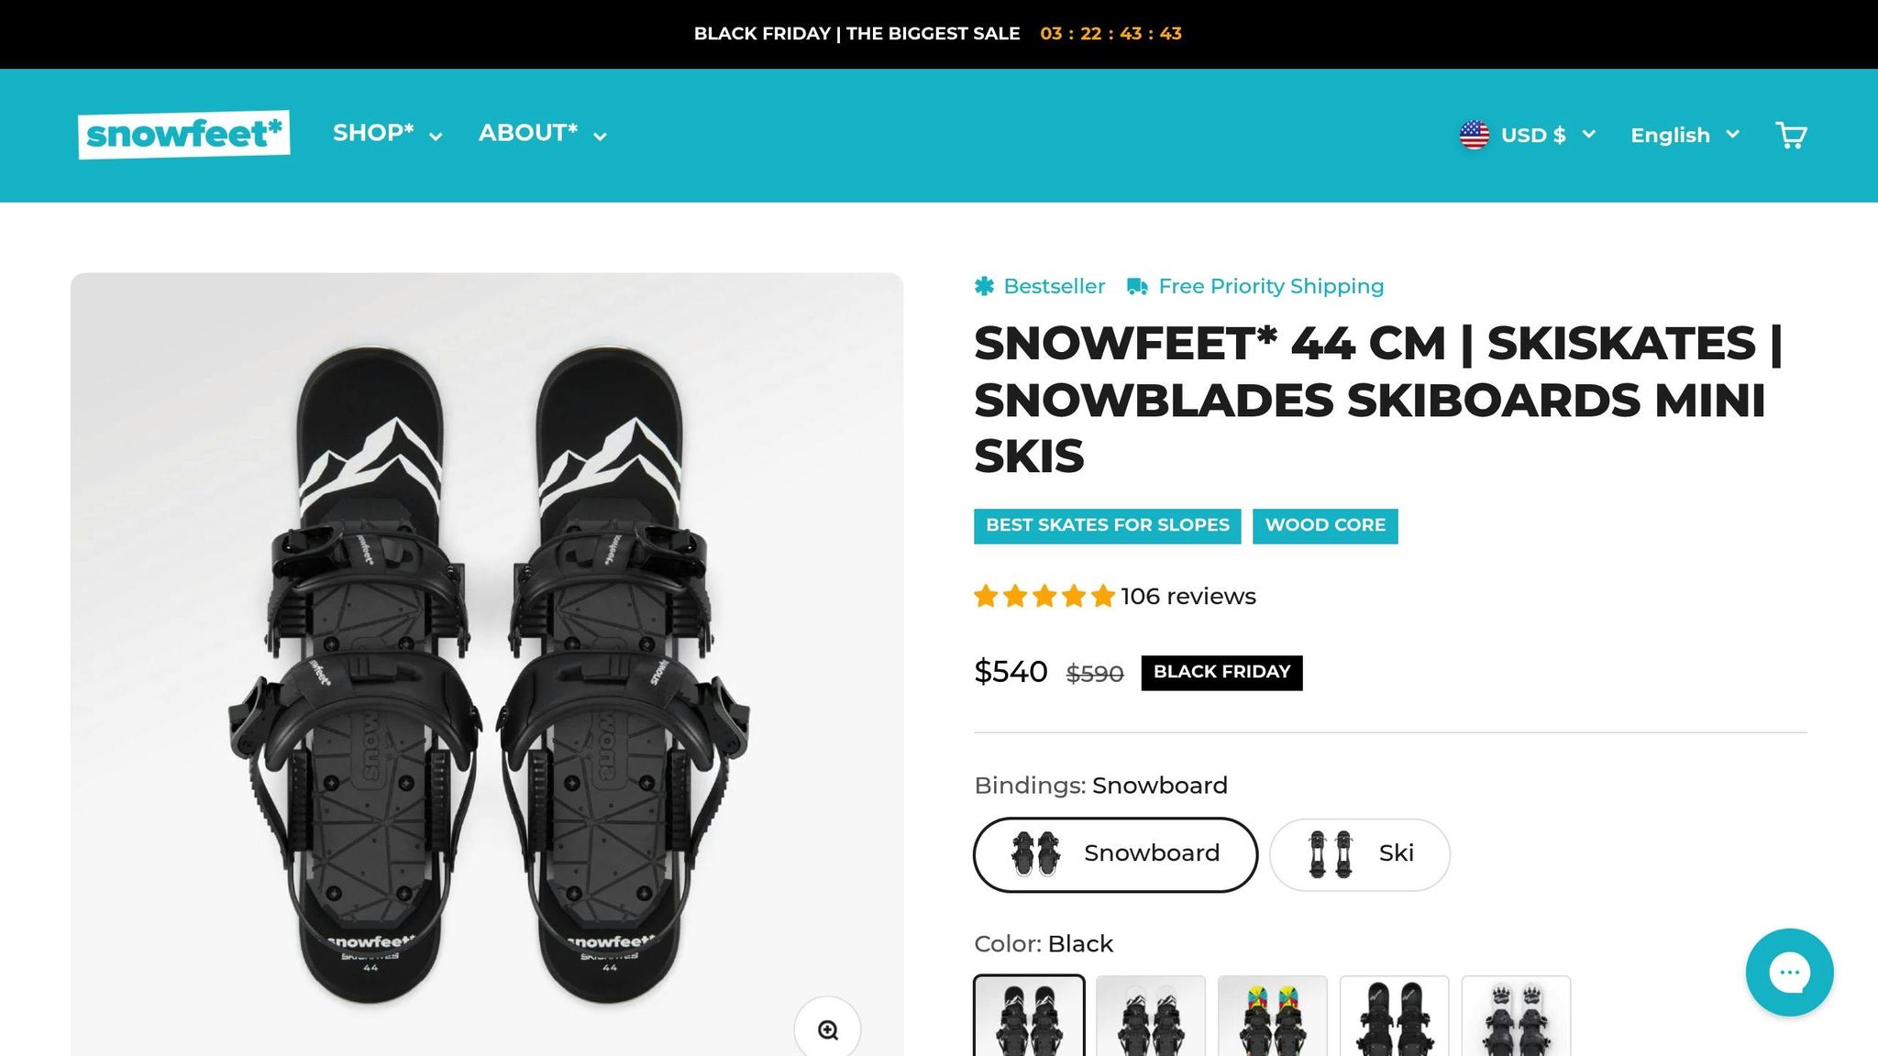Click the BLACK FRIDAY sale banner
This screenshot has height=1056, width=1878.
point(937,33)
